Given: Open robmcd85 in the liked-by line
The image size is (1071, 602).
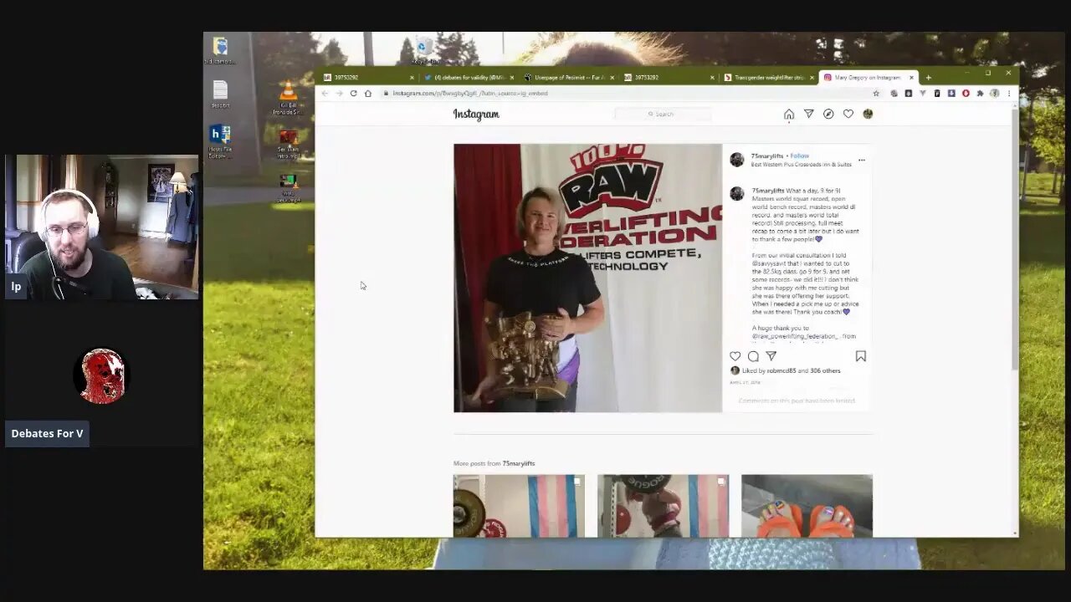Looking at the screenshot, I should click(781, 370).
